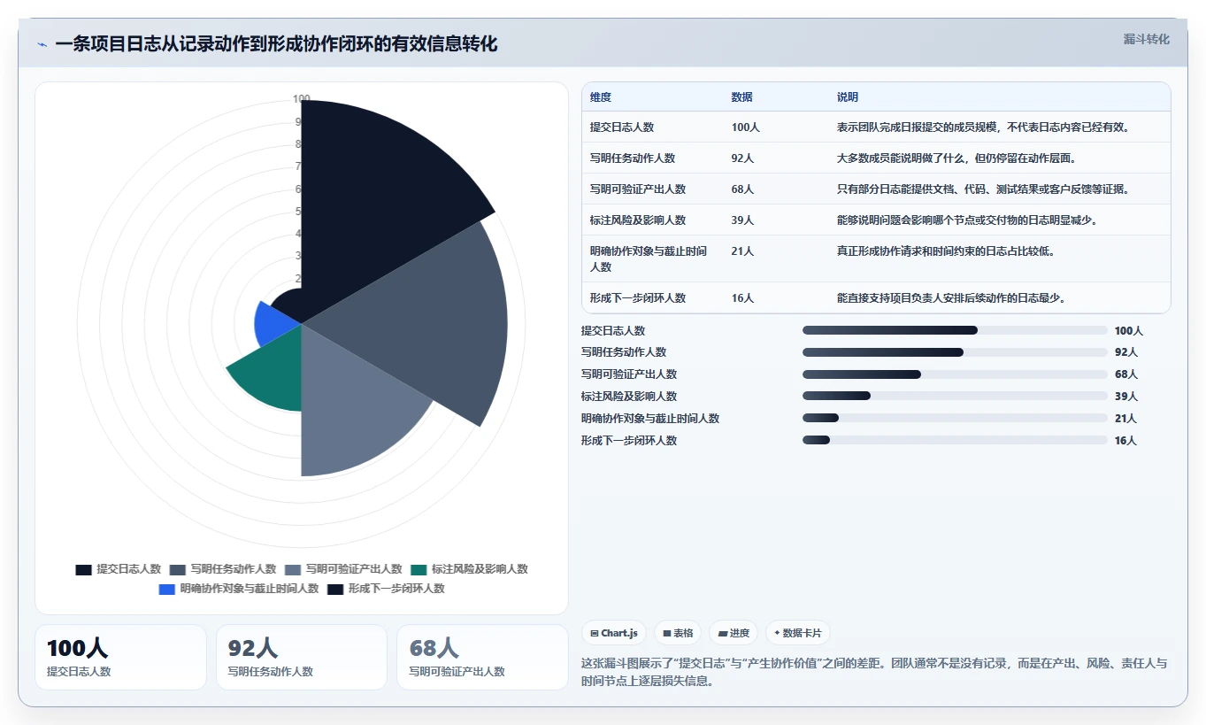The image size is (1206, 725).
Task: Open the 92人 写明任务动作人数 data card
Action: tap(302, 657)
